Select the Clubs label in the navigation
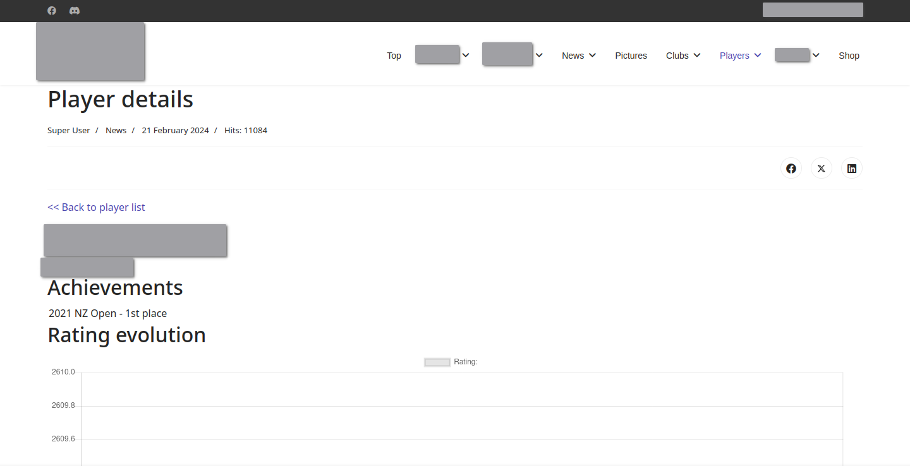Viewport: 910px width, 466px height. click(677, 56)
